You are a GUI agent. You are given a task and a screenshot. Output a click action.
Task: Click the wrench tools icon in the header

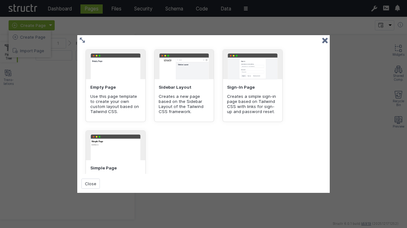[x=374, y=9]
